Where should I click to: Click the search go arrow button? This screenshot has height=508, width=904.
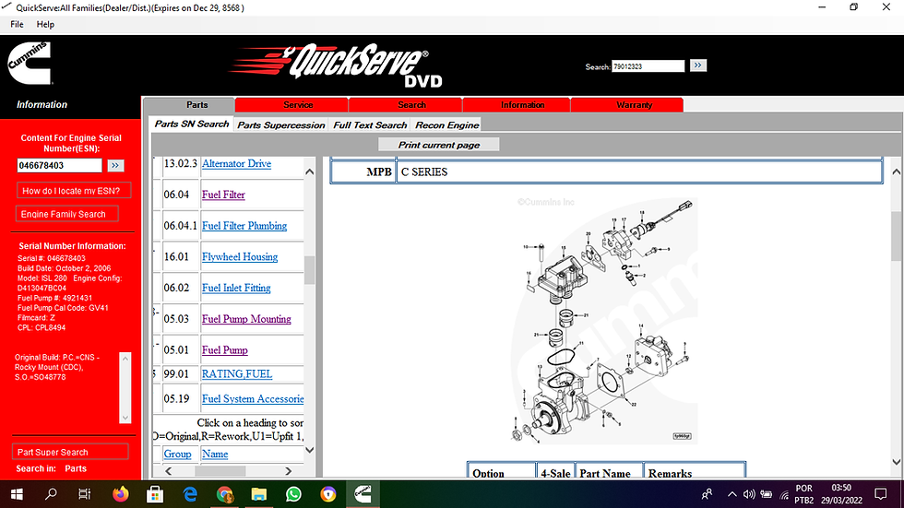[x=698, y=65]
